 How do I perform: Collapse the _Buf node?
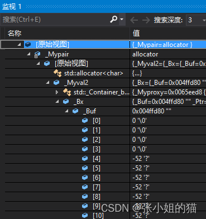[x=66, y=111]
